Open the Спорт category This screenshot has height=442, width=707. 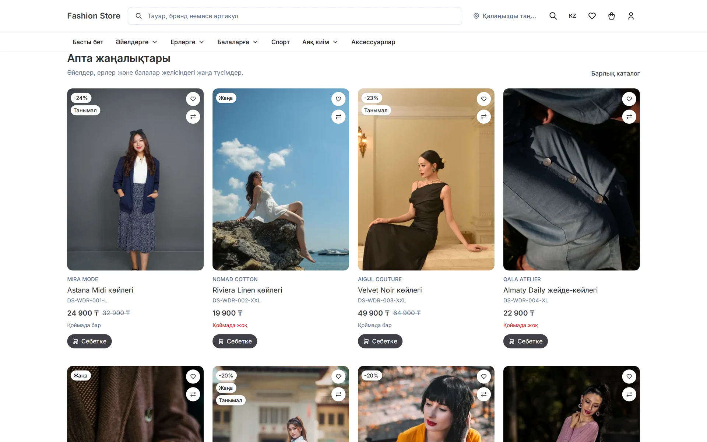pyautogui.click(x=280, y=42)
